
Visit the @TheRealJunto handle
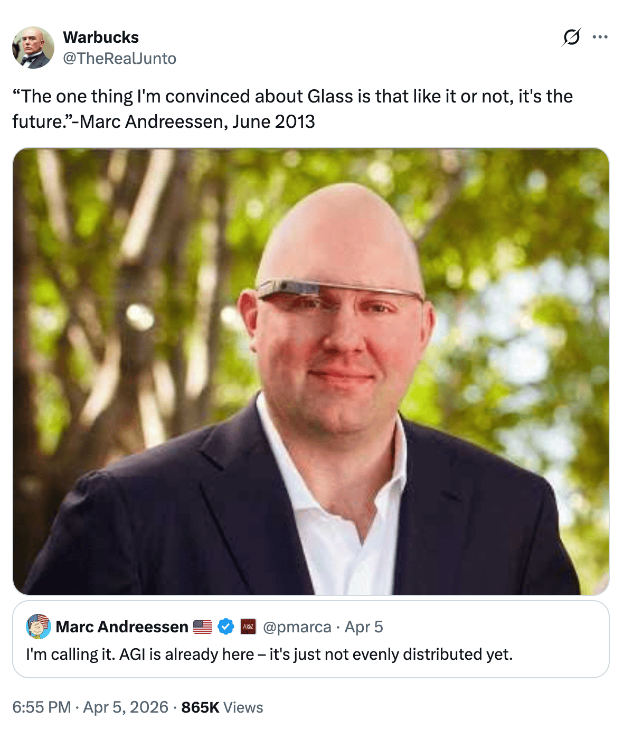click(120, 58)
